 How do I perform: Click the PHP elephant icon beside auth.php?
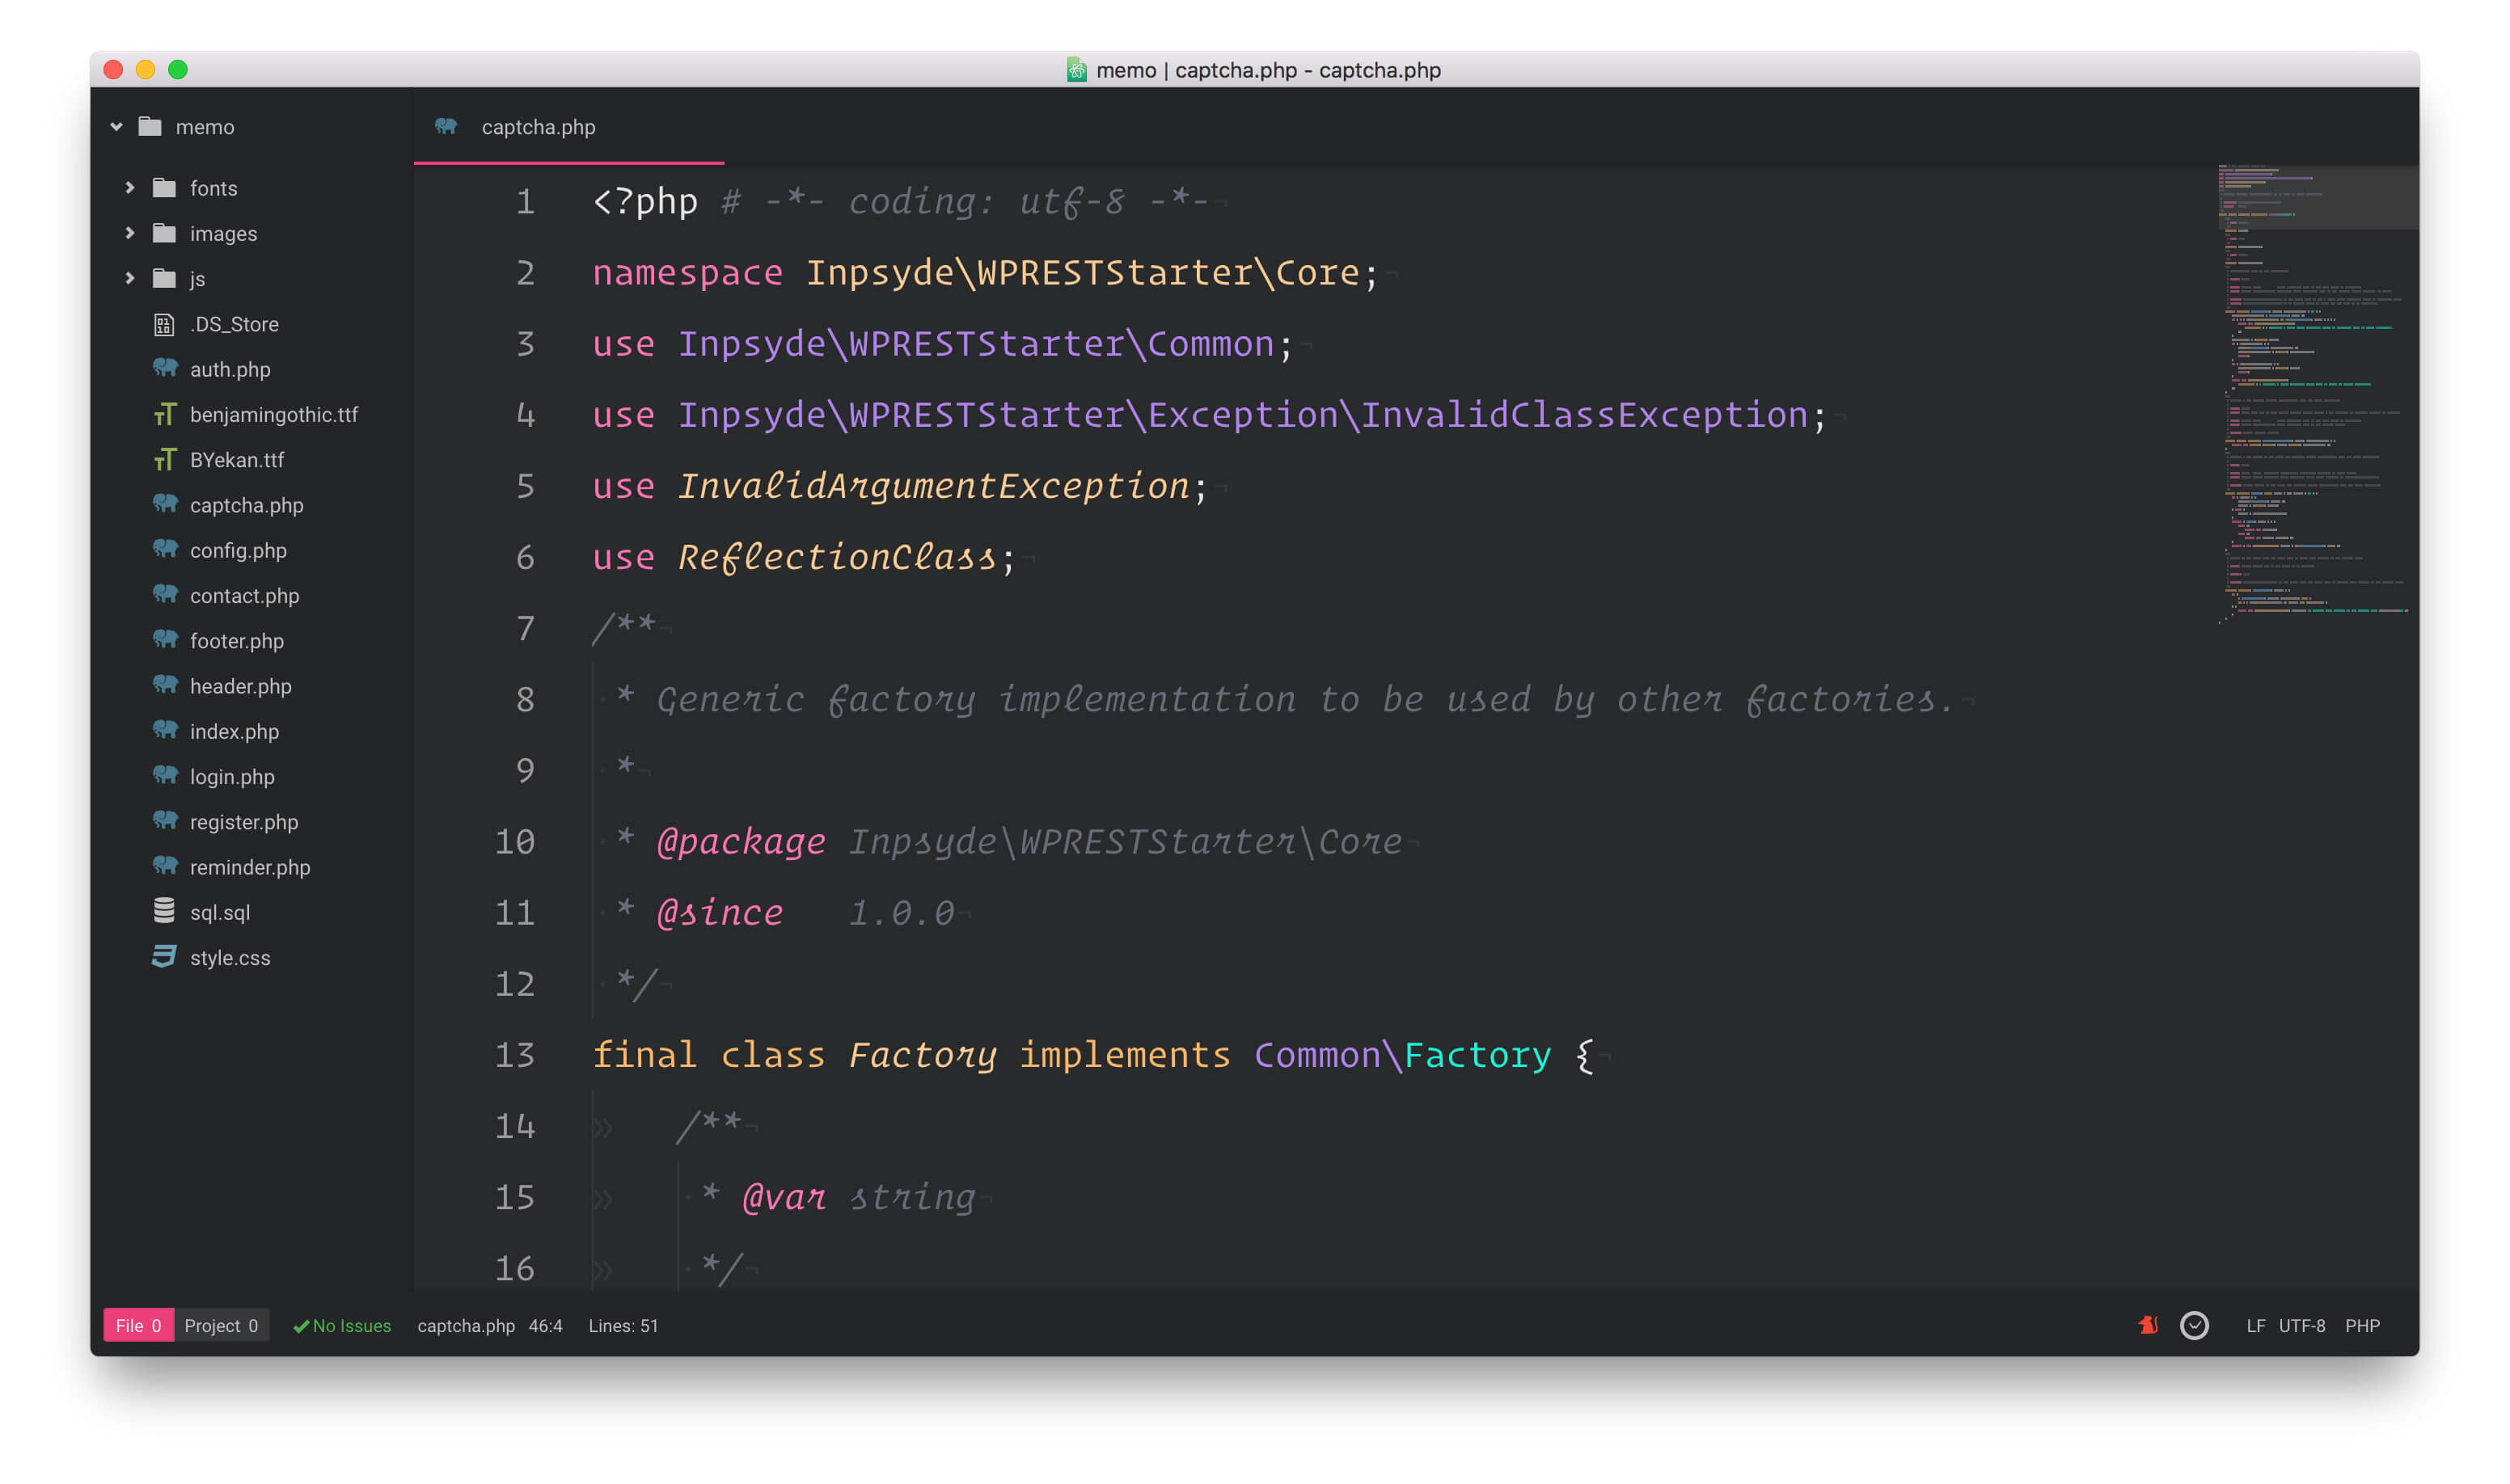[165, 369]
